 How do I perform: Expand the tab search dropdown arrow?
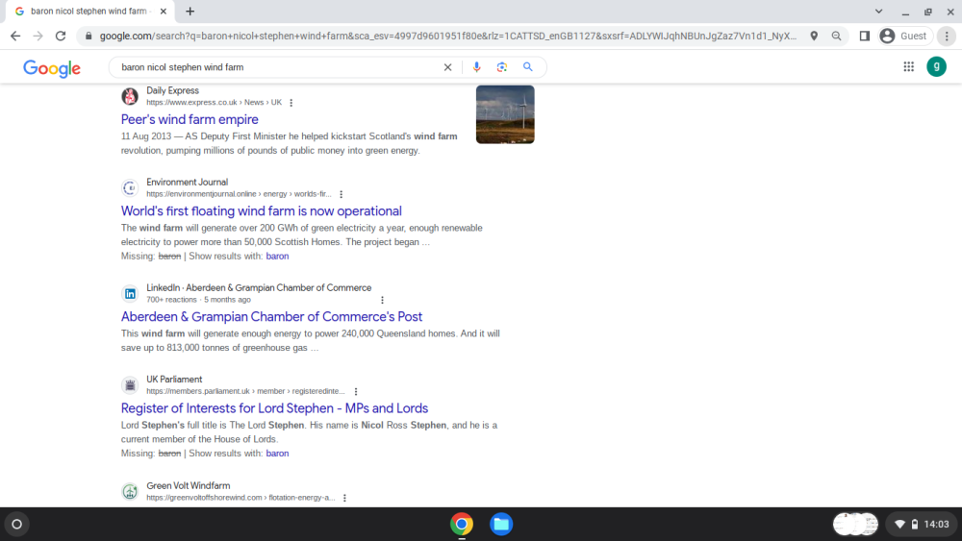878,11
